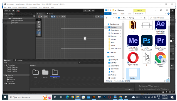
Task: Select Adobe Photoshop 2020 shortcut
Action: coord(147,43)
